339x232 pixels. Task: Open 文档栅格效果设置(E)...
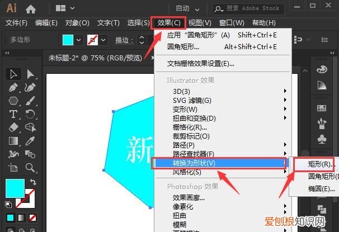pyautogui.click(x=223, y=64)
